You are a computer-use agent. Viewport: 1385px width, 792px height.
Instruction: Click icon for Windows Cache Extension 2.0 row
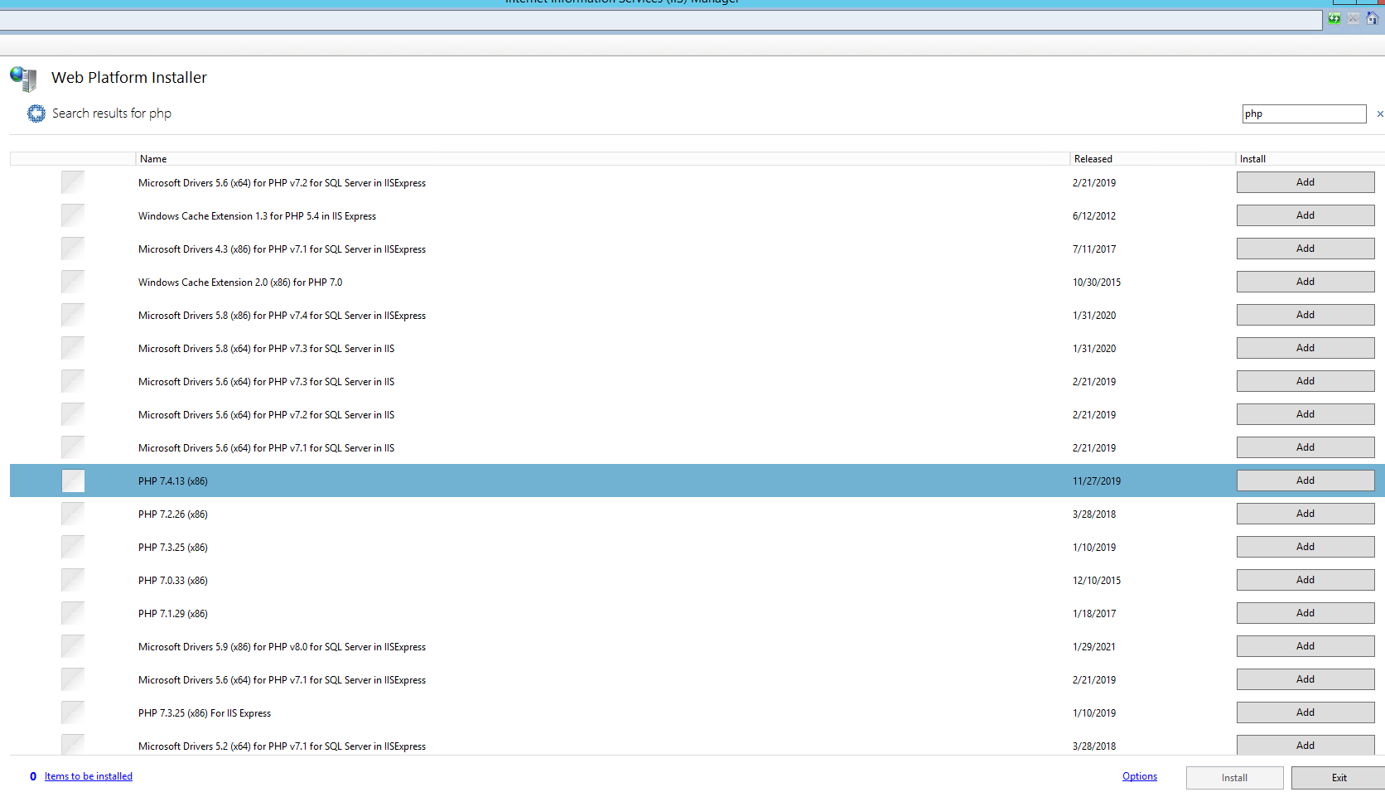tap(73, 282)
